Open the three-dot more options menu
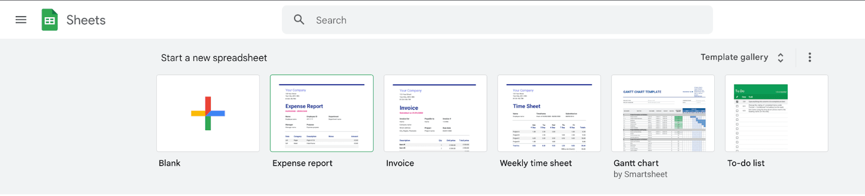 point(809,57)
